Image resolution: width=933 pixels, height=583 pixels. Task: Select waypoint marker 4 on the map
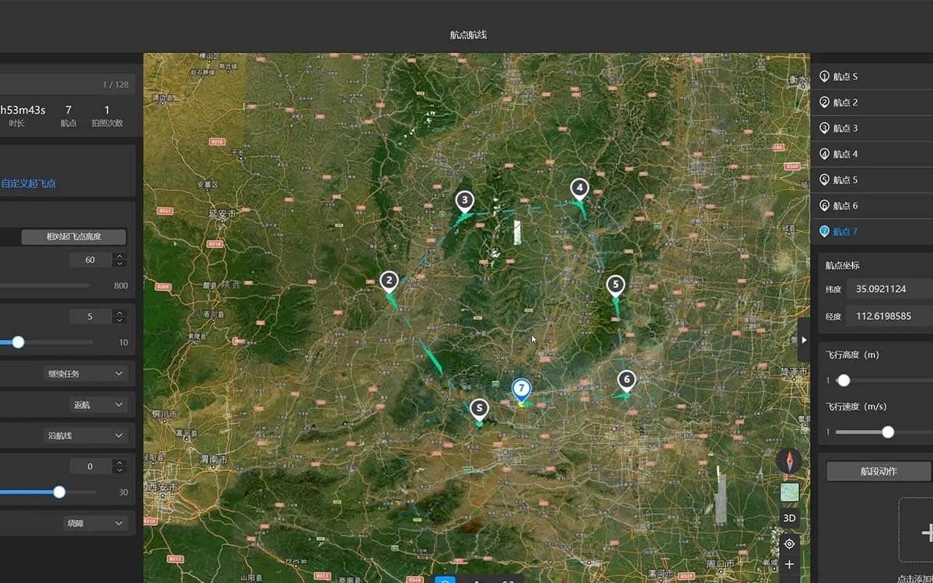[x=578, y=189]
